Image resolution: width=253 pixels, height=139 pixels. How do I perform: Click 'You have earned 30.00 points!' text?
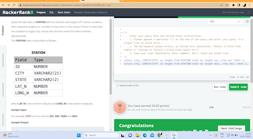pos(148,106)
